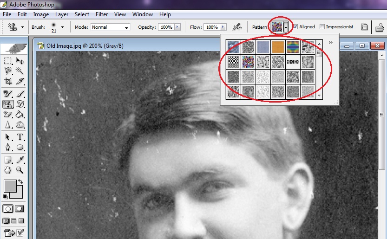Open the View menu

120,14
